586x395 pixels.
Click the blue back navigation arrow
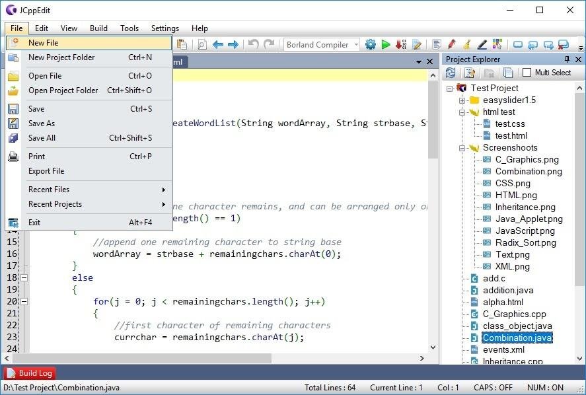217,44
